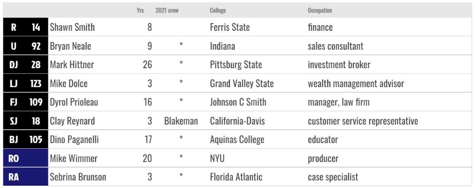Click the Yrs column header
The height and width of the screenshot is (188, 475).
point(140,10)
